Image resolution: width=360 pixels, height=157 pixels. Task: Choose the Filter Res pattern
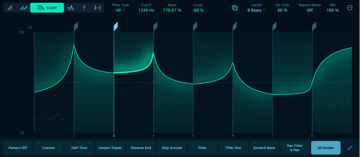pos(233,148)
